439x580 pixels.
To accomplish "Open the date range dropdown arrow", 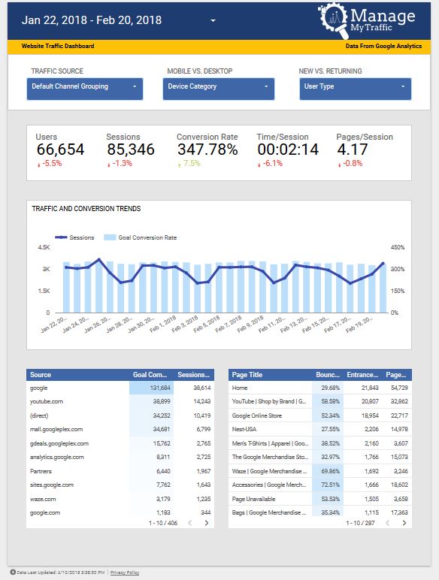I will tap(213, 21).
